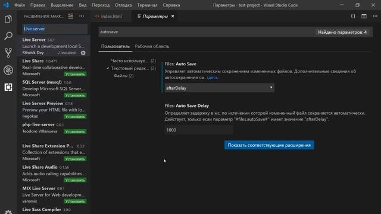The height and width of the screenshot is (214, 381).
Task: Focus the Live server extension search box
Action: click(55, 29)
